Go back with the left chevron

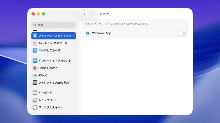click(x=84, y=14)
